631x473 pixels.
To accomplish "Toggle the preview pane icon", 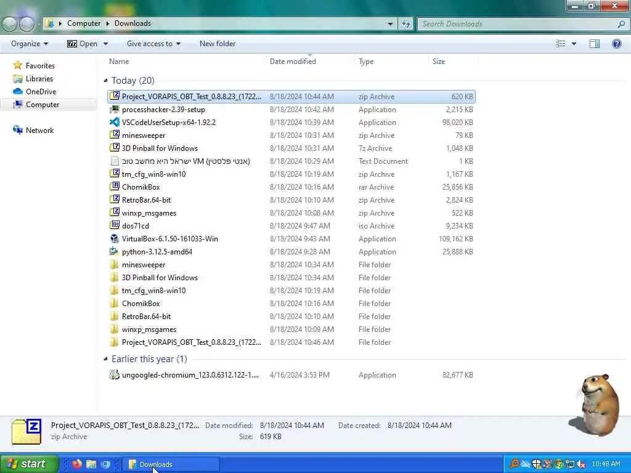I will pos(595,44).
